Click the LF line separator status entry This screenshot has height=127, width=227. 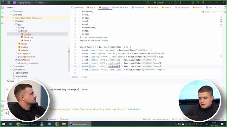click(180, 119)
